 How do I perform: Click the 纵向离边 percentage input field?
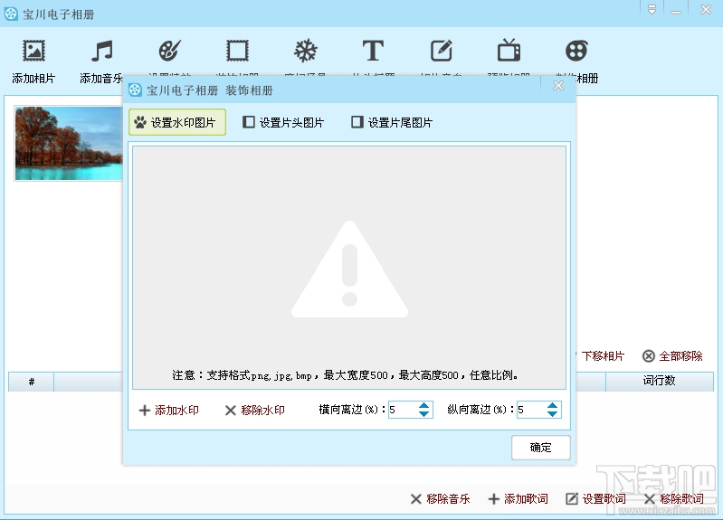(531, 410)
